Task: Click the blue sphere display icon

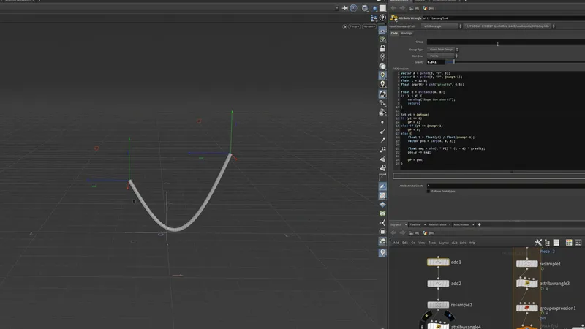Action: point(375,8)
